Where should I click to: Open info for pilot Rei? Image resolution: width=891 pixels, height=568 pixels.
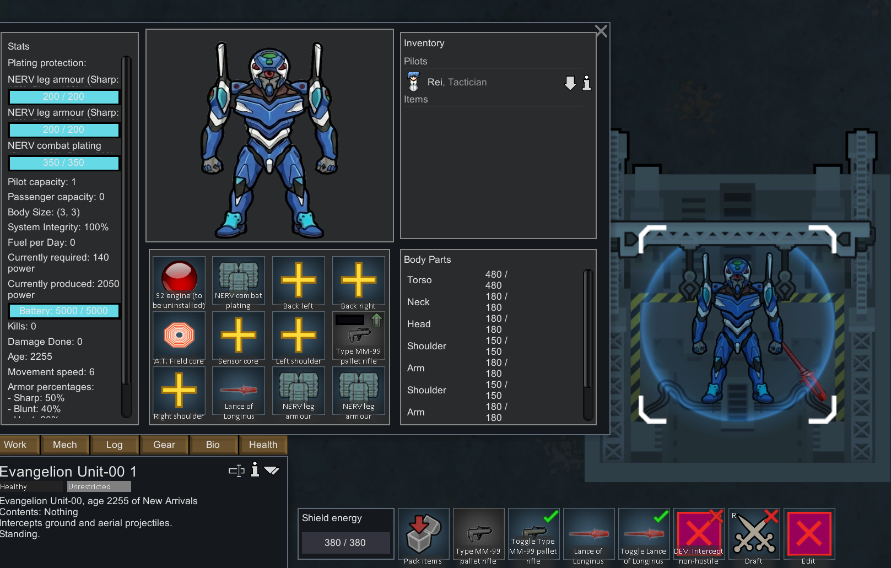(587, 83)
